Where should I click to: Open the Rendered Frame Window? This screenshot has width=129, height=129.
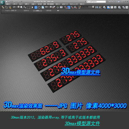point(127,7)
